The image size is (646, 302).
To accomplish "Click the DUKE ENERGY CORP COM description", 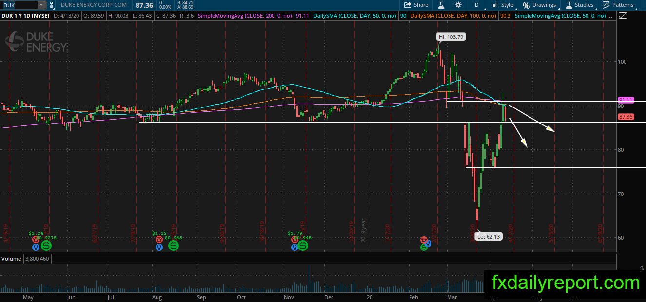I will (94, 5).
